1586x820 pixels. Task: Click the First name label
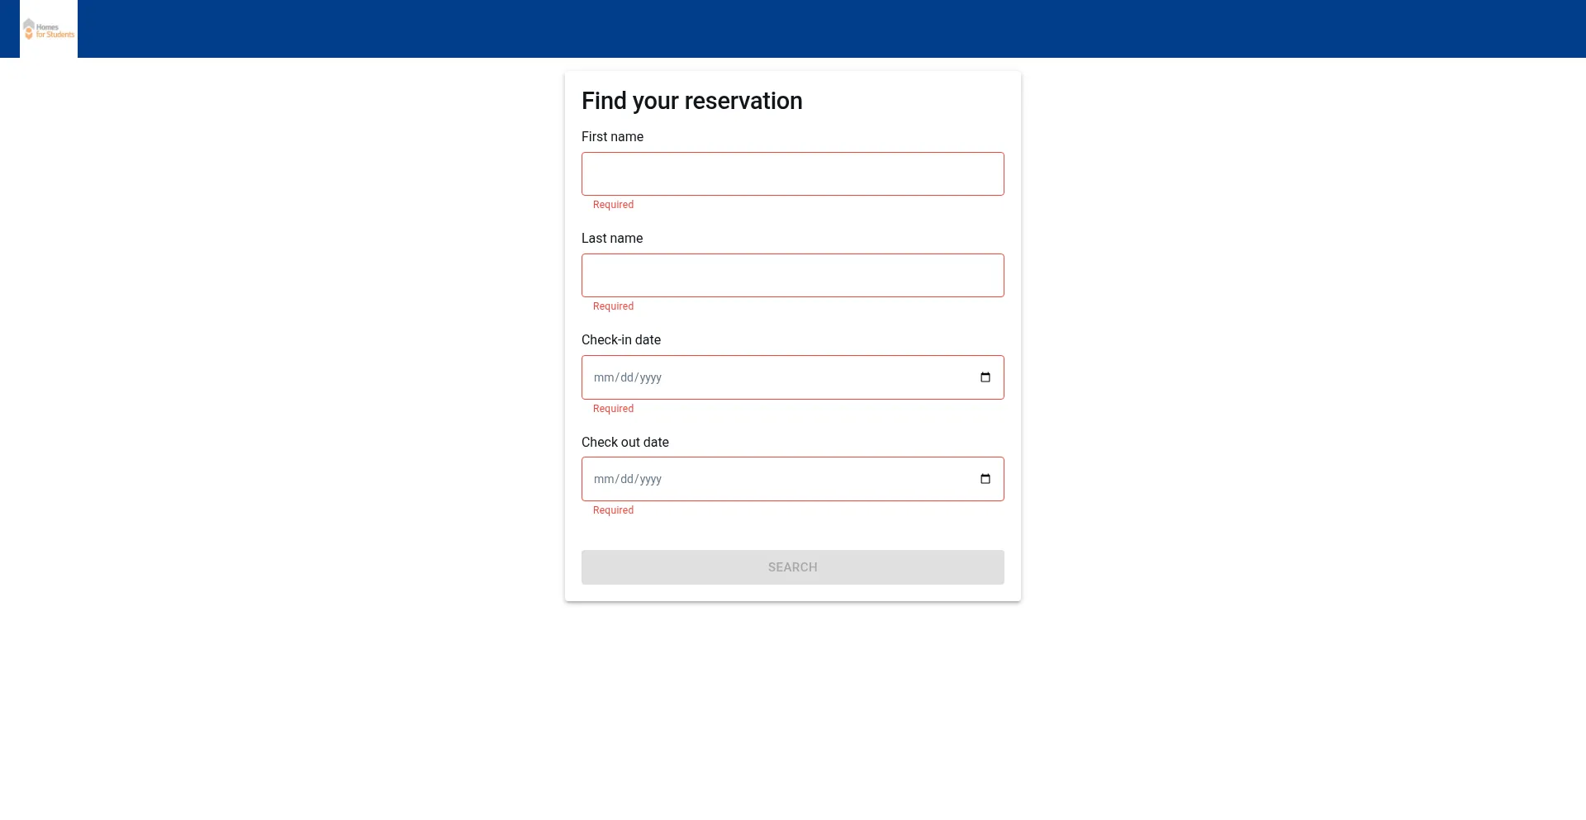[x=612, y=137]
